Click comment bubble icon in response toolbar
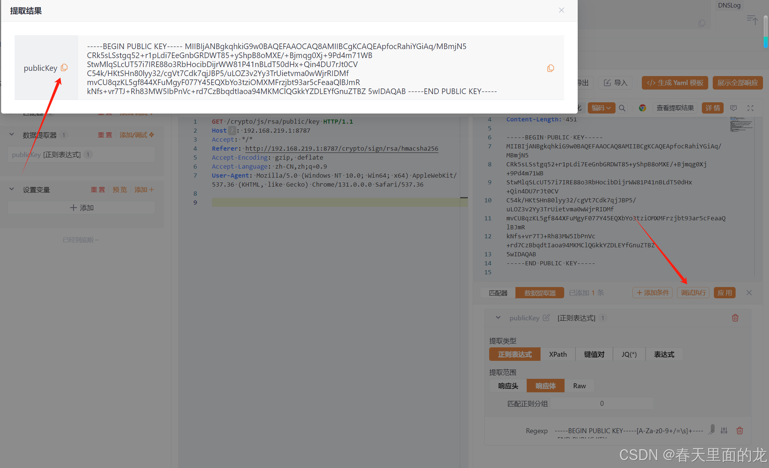Screen dimensions: 769x468 coord(733,108)
